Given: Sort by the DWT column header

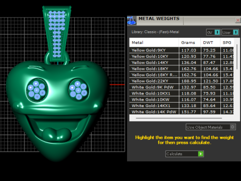Looking at the screenshot, I should 210,43.
